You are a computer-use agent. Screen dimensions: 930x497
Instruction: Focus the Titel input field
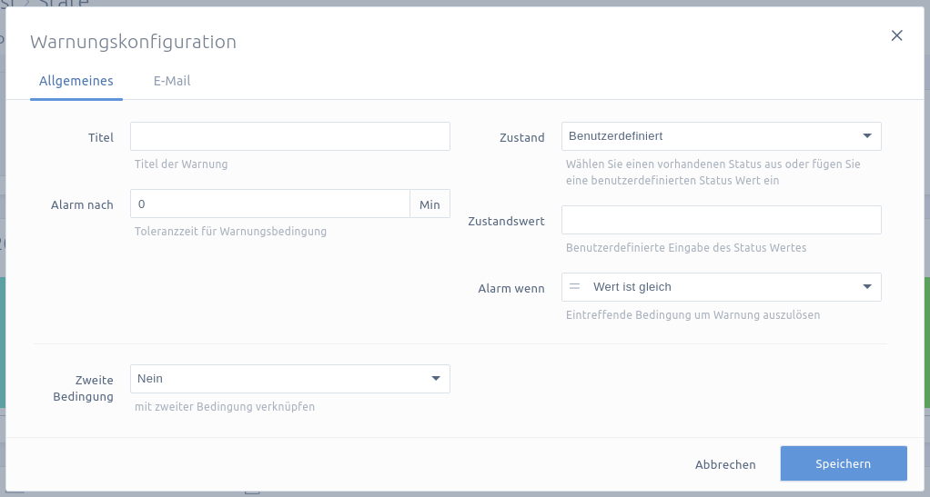click(x=290, y=136)
